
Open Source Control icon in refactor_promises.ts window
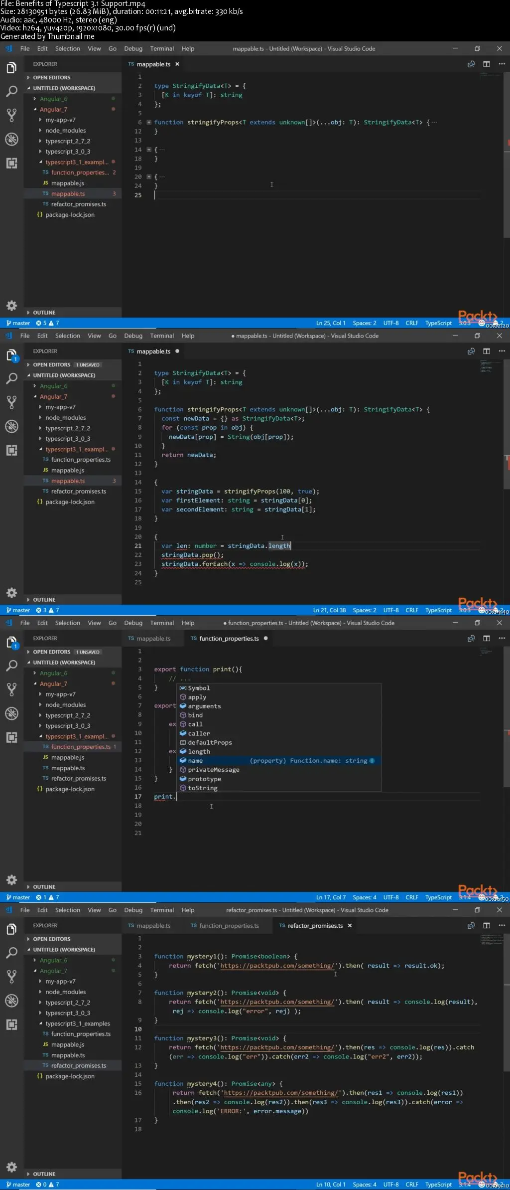tap(11, 977)
